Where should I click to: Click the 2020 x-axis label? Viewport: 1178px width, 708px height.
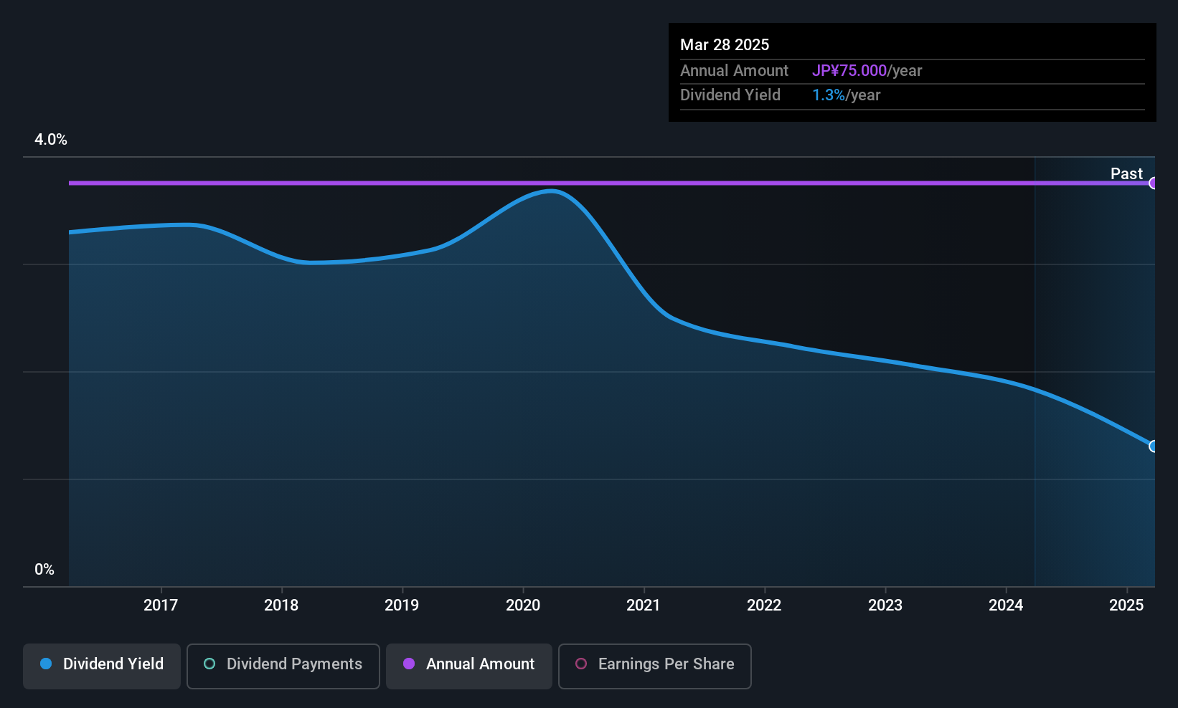(523, 605)
